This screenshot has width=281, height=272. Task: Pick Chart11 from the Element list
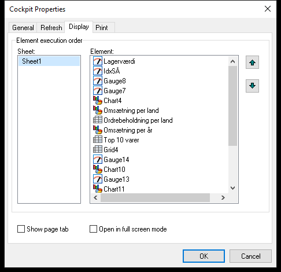tap(114, 189)
